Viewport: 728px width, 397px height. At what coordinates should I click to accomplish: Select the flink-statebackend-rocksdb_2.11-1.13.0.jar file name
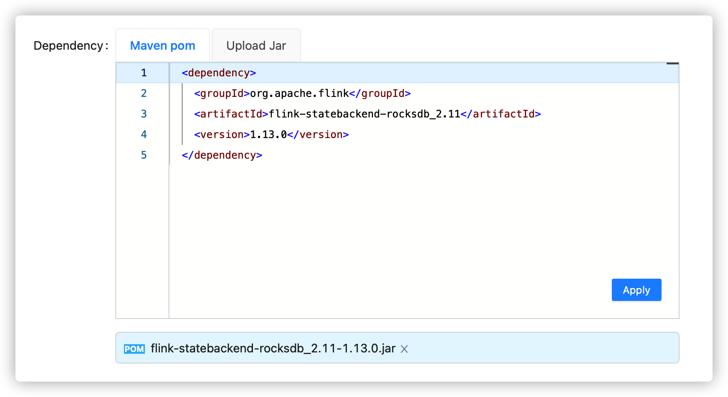pyautogui.click(x=273, y=348)
